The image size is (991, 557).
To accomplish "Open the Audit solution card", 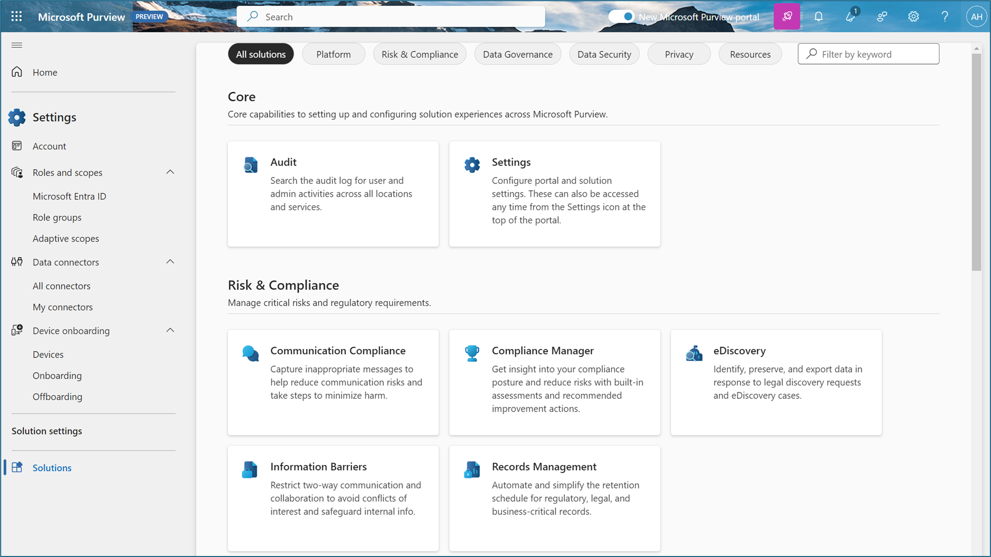I will pos(333,193).
